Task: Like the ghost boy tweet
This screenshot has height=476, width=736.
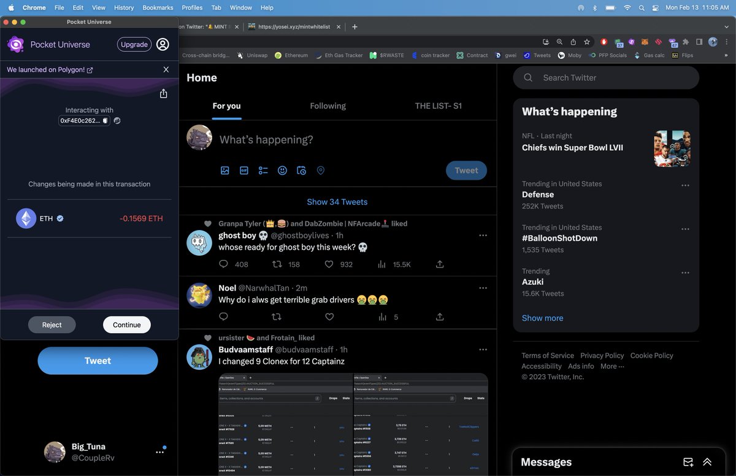Action: (329, 264)
